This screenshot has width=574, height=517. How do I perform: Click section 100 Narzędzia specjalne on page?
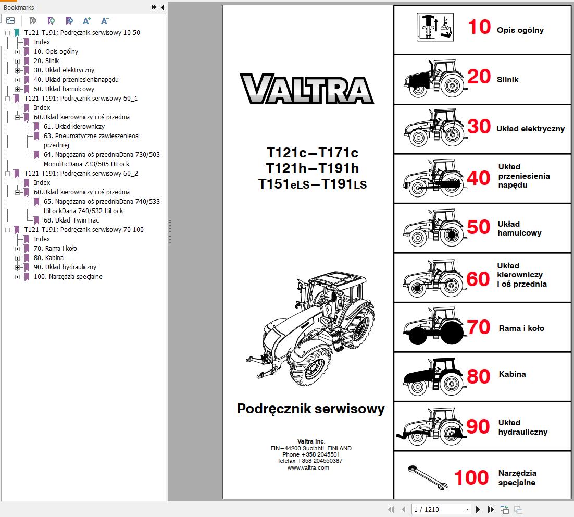pyautogui.click(x=482, y=475)
